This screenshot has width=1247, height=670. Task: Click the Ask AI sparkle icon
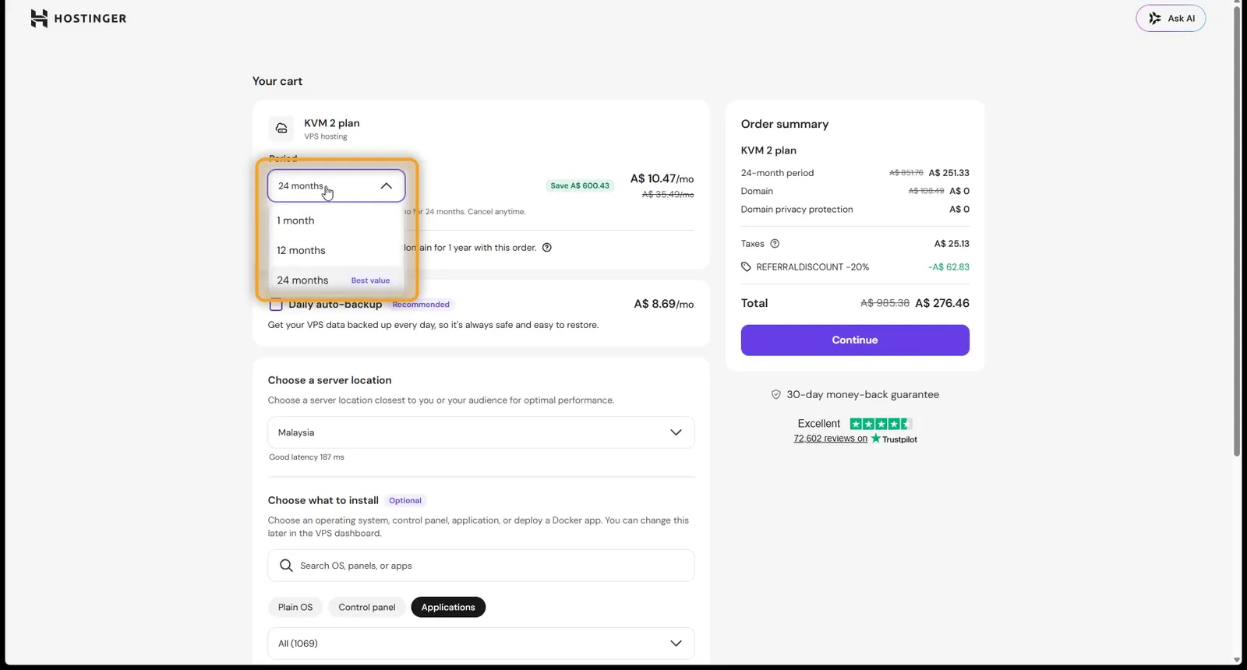pos(1154,18)
